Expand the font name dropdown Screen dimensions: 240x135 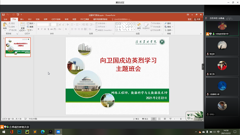[50, 24]
